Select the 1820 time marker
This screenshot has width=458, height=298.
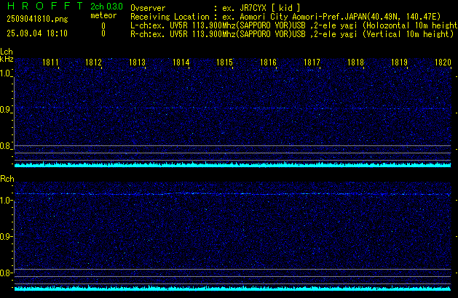(443, 63)
